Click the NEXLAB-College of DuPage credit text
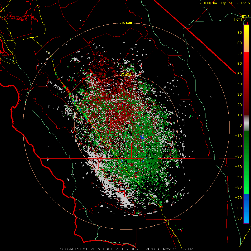Viewport: 251px width, 251px height. 224,3
